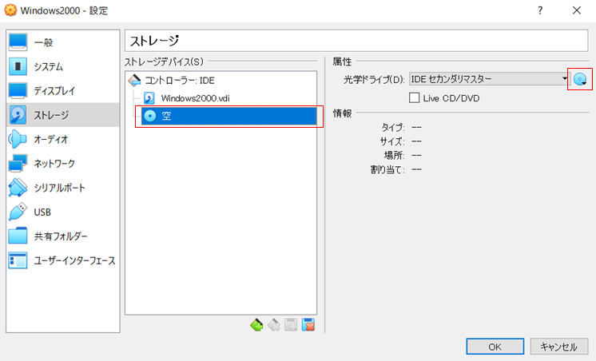The image size is (596, 361).
Task: Click the ストレージ disk icon in sidebar
Action: (x=18, y=115)
